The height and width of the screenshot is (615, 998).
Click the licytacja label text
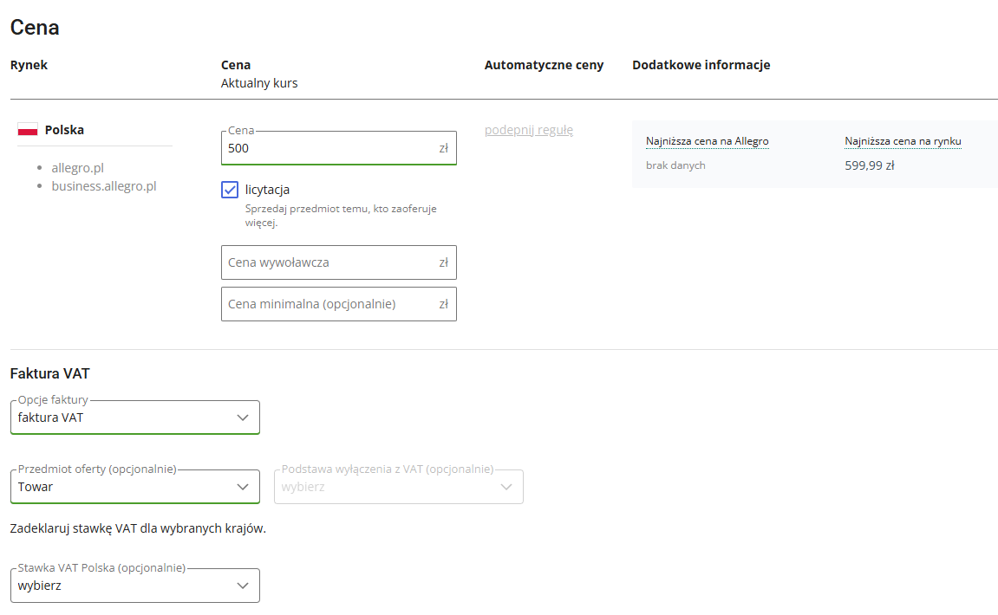267,190
